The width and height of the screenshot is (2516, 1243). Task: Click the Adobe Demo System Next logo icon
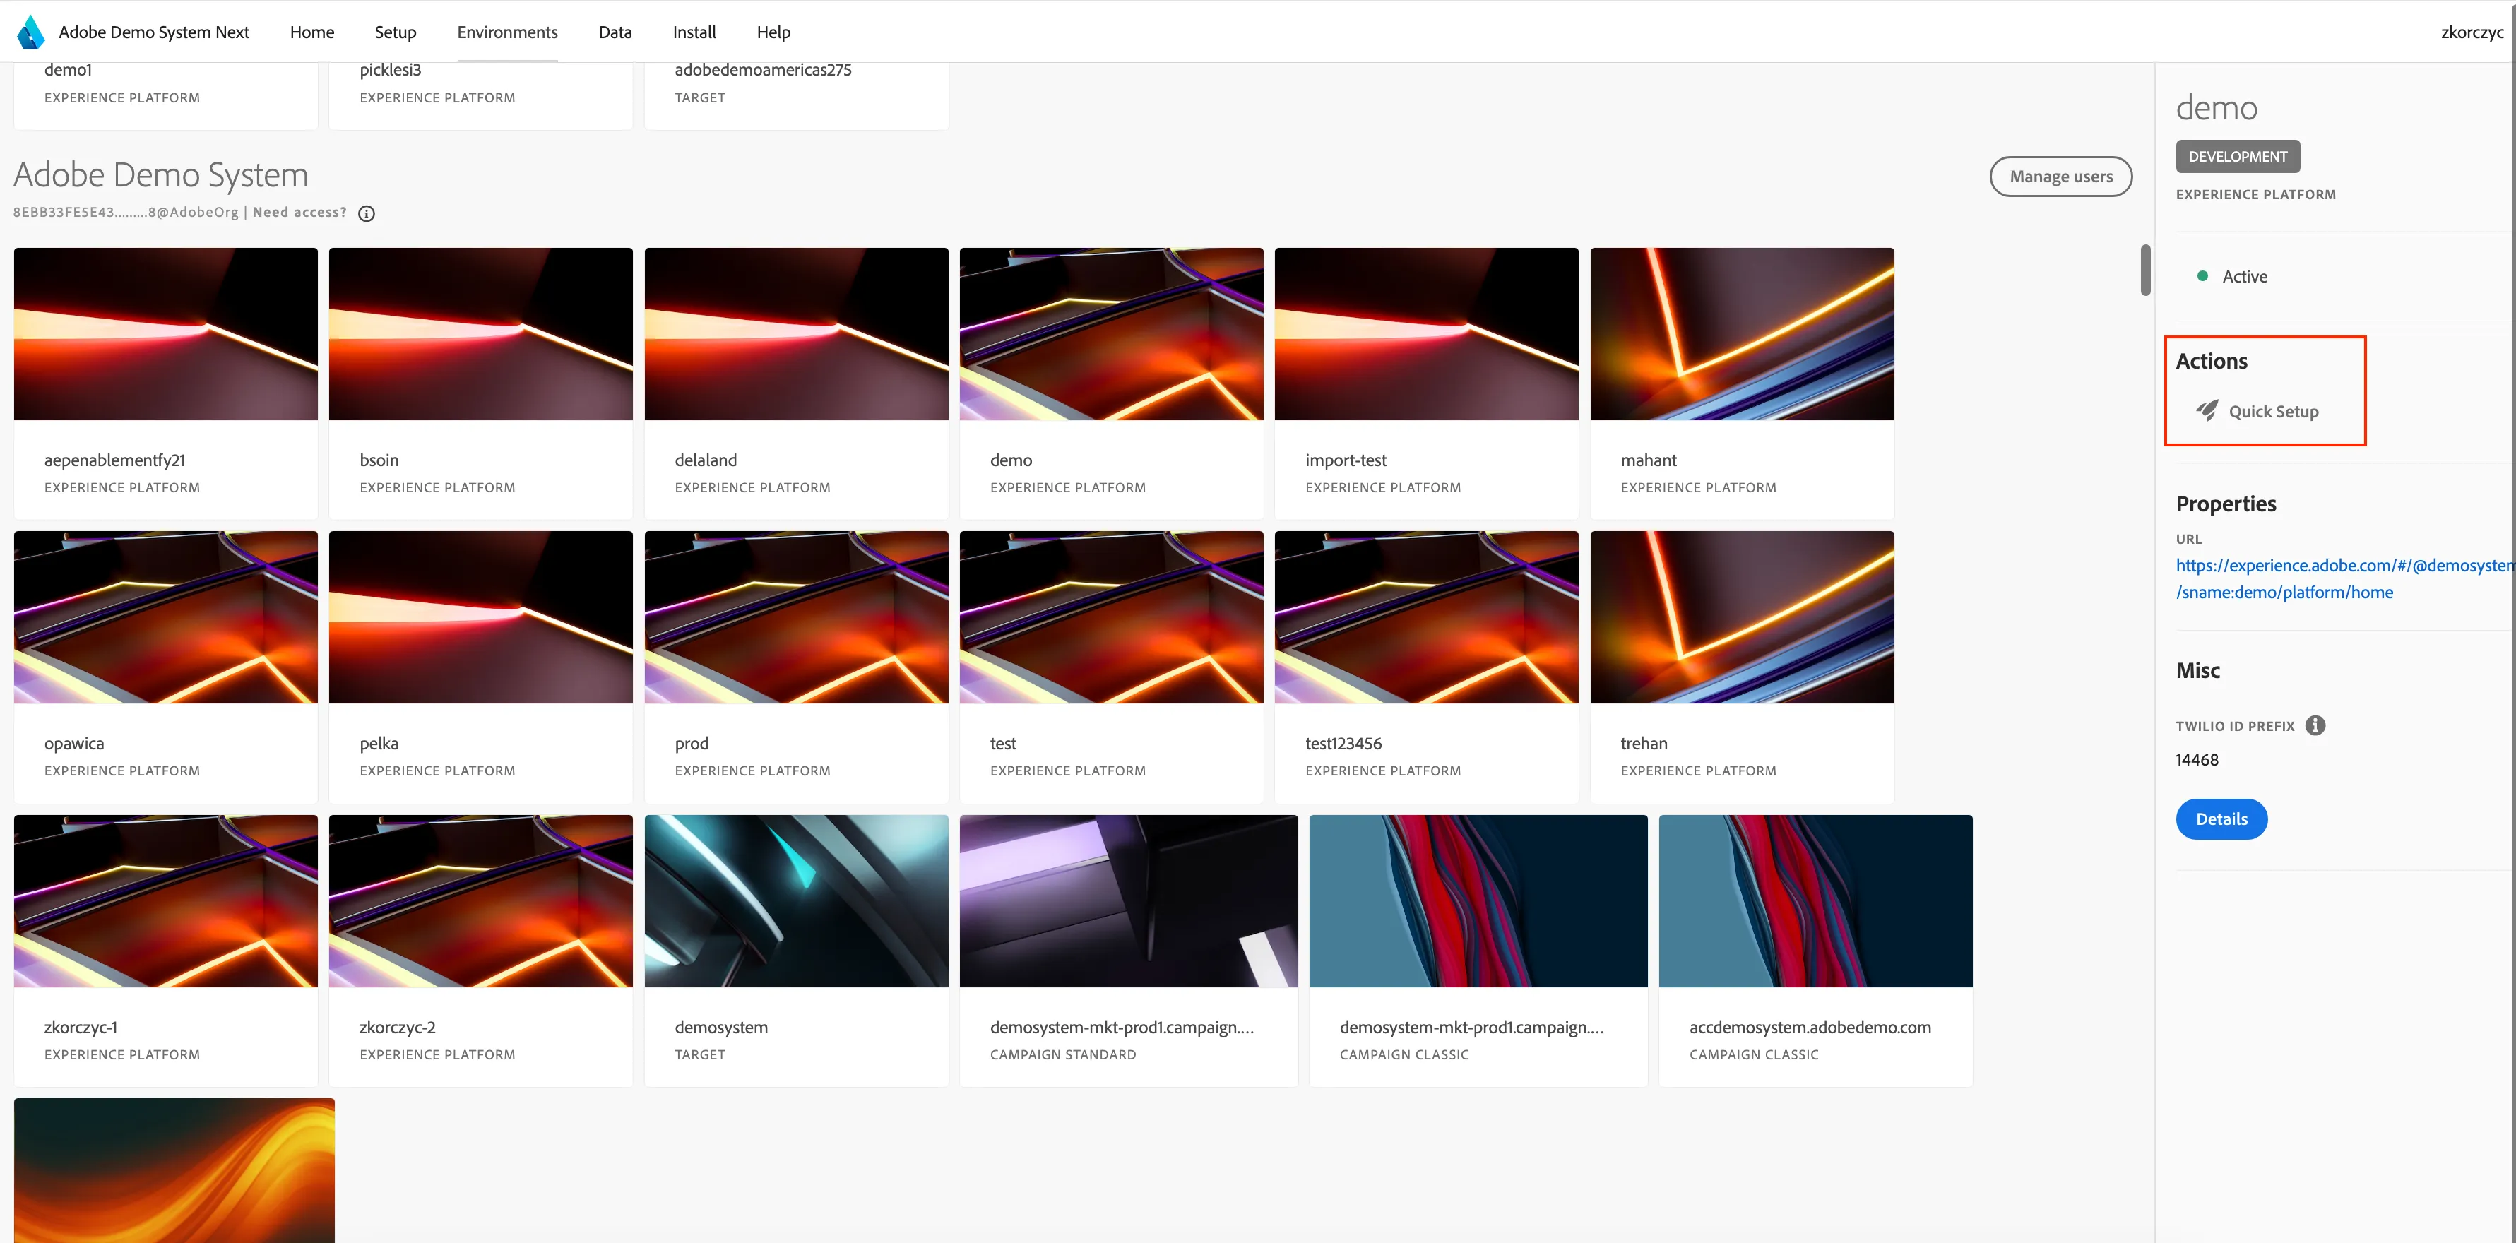tap(31, 32)
